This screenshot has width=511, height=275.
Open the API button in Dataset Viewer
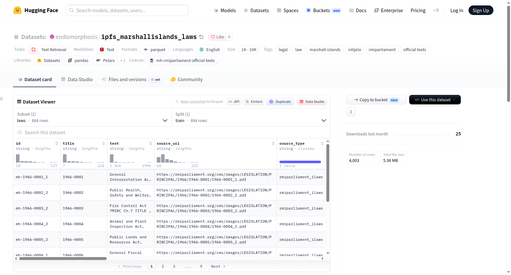[234, 102]
